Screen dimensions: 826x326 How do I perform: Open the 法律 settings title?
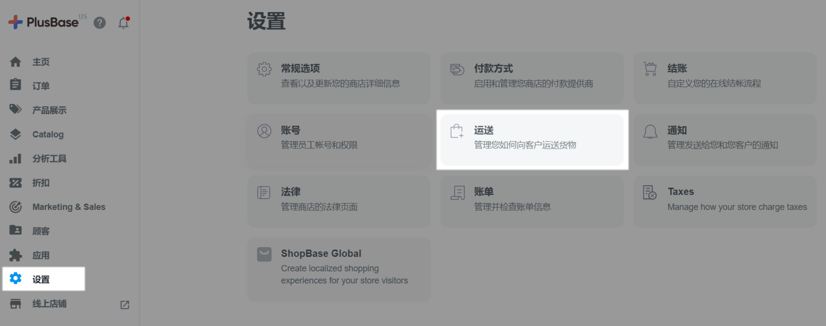tap(291, 192)
